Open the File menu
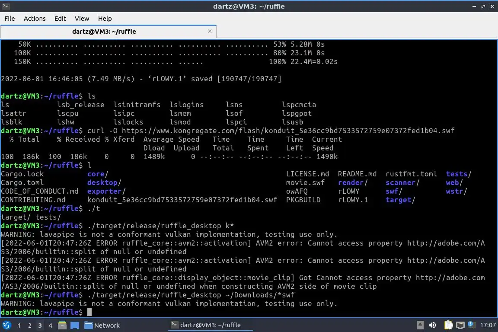 10,19
